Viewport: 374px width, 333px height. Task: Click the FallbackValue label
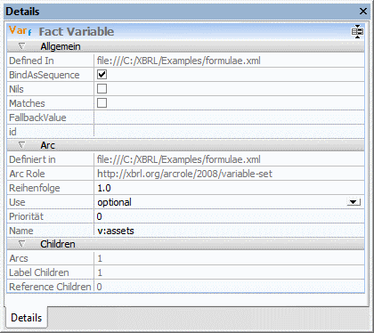click(x=37, y=118)
